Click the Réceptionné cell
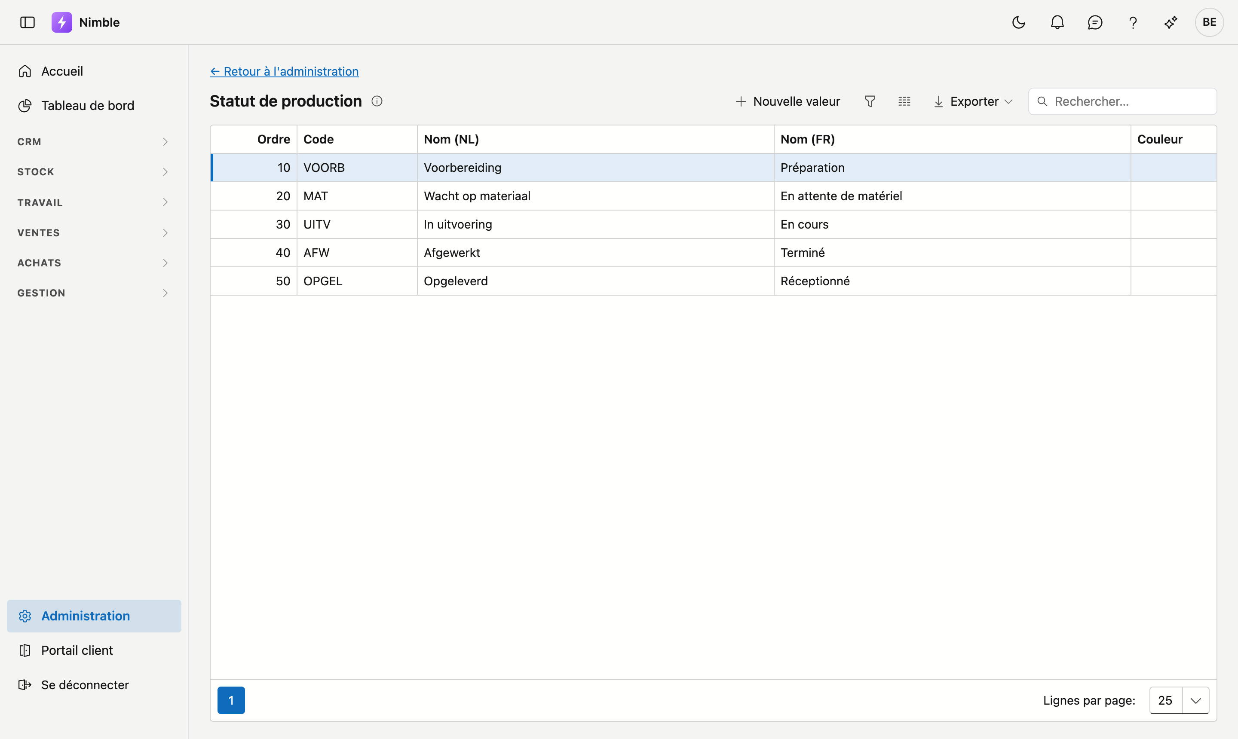This screenshot has height=739, width=1238. [x=952, y=281]
